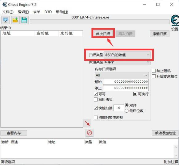Open the D3D menu
Image resolution: width=179 pixels, height=165 pixels.
tap(48, 12)
